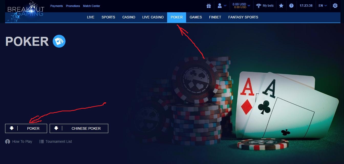Go to the Fantasy Sports tab
The height and width of the screenshot is (164, 344).
[x=243, y=17]
